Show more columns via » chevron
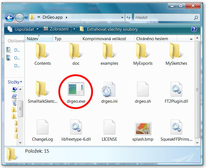Image resolution: width=206 pixels, height=168 pixels. pos(191,39)
